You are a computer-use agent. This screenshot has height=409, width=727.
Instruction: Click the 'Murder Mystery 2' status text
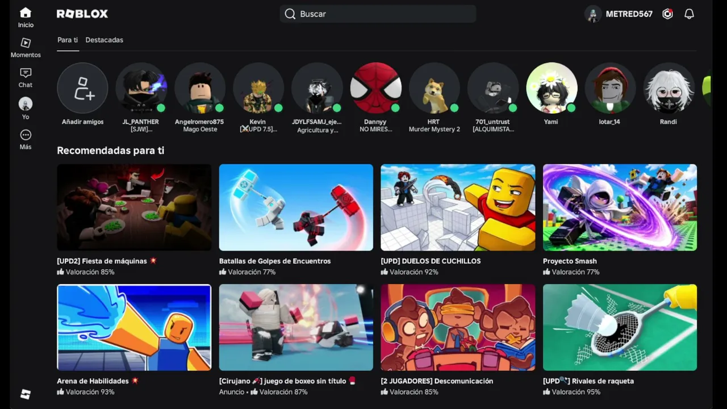[x=434, y=130]
